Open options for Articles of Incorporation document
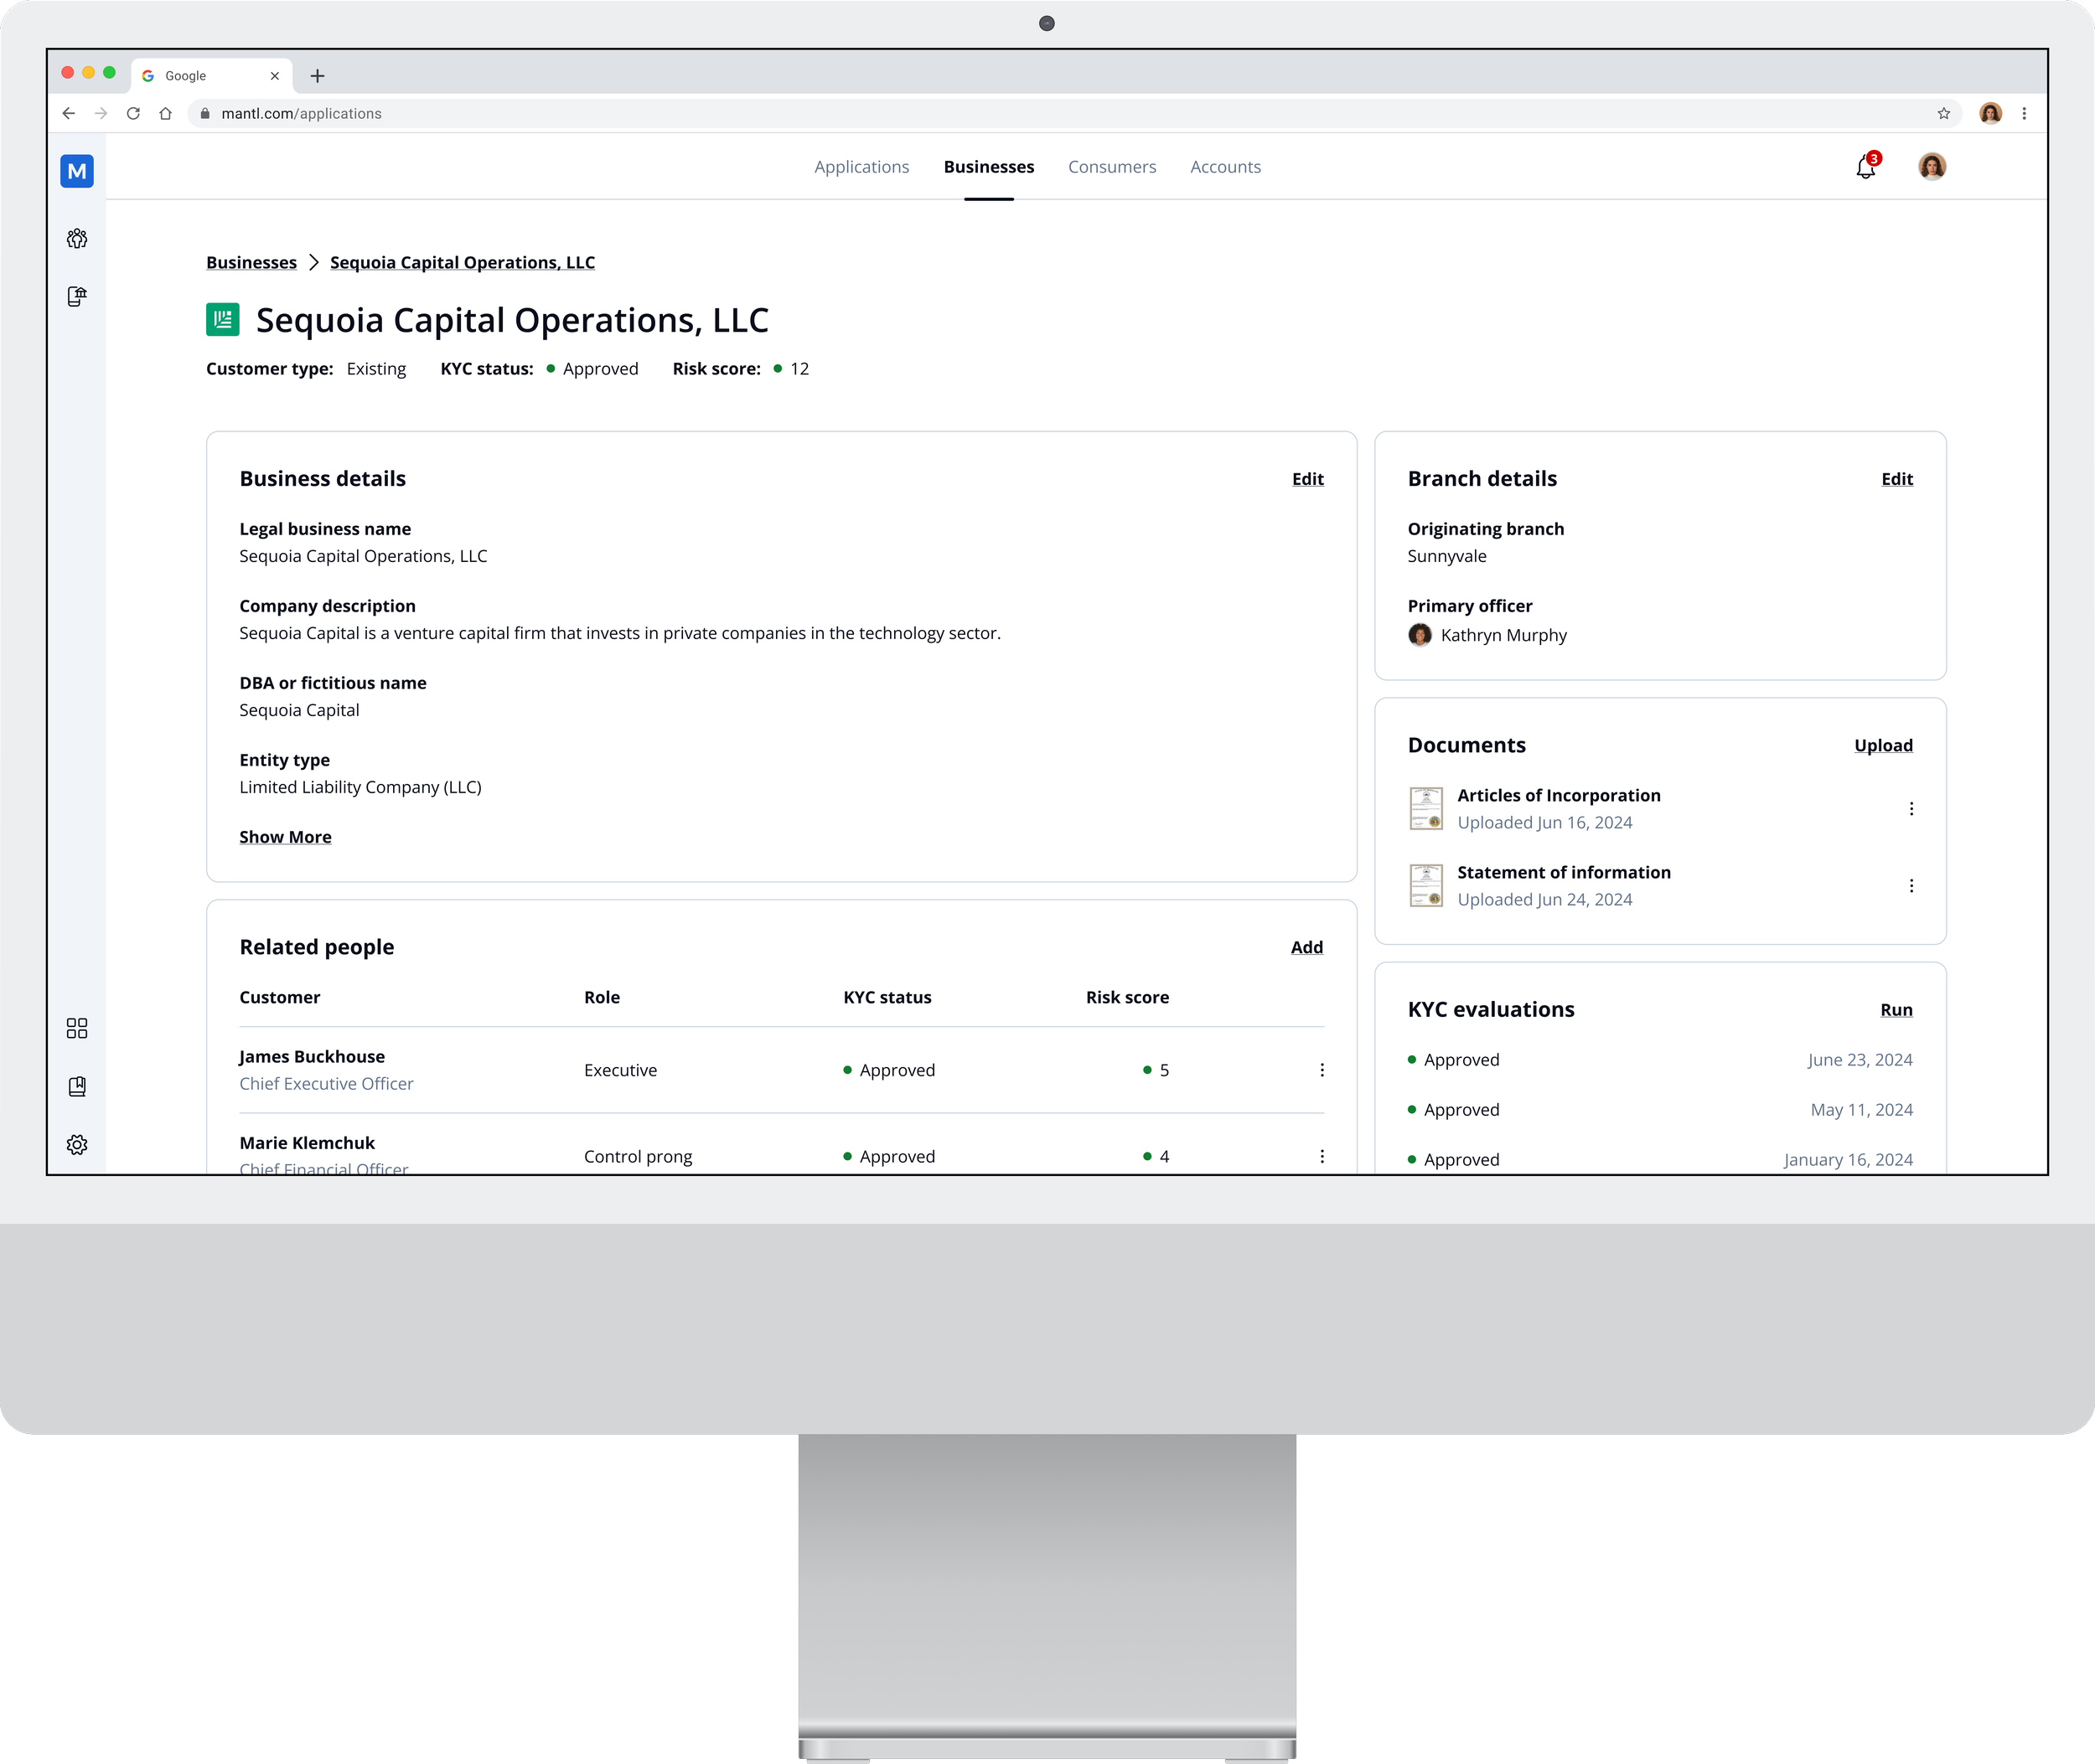The height and width of the screenshot is (1764, 2095). [1911, 808]
